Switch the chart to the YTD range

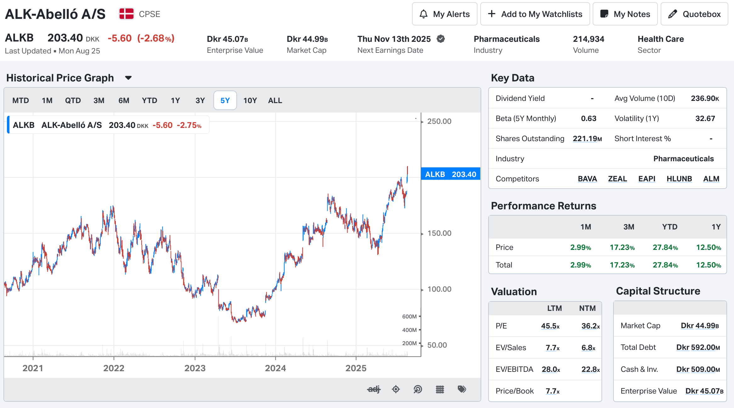[149, 101]
